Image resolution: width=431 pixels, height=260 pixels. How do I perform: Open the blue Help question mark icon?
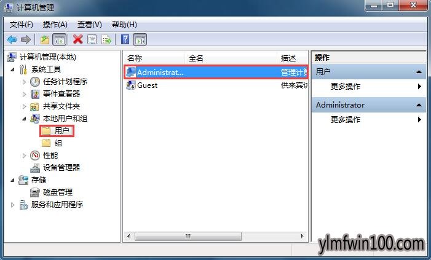click(x=125, y=39)
